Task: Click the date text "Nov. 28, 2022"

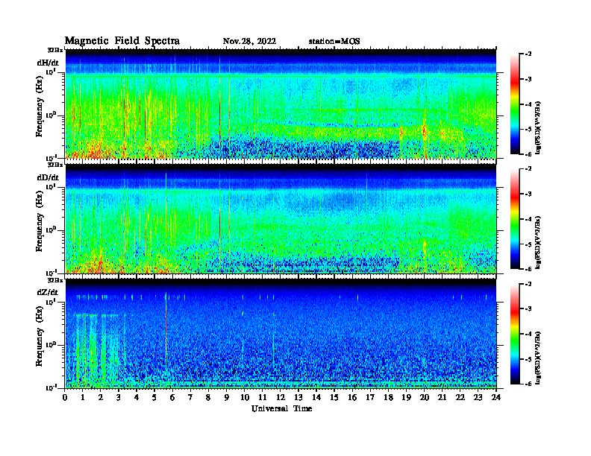Action: (249, 42)
